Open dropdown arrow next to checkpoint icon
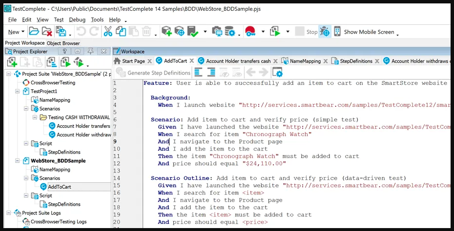Viewport: 454px width, 231px height. pyautogui.click(x=205, y=32)
